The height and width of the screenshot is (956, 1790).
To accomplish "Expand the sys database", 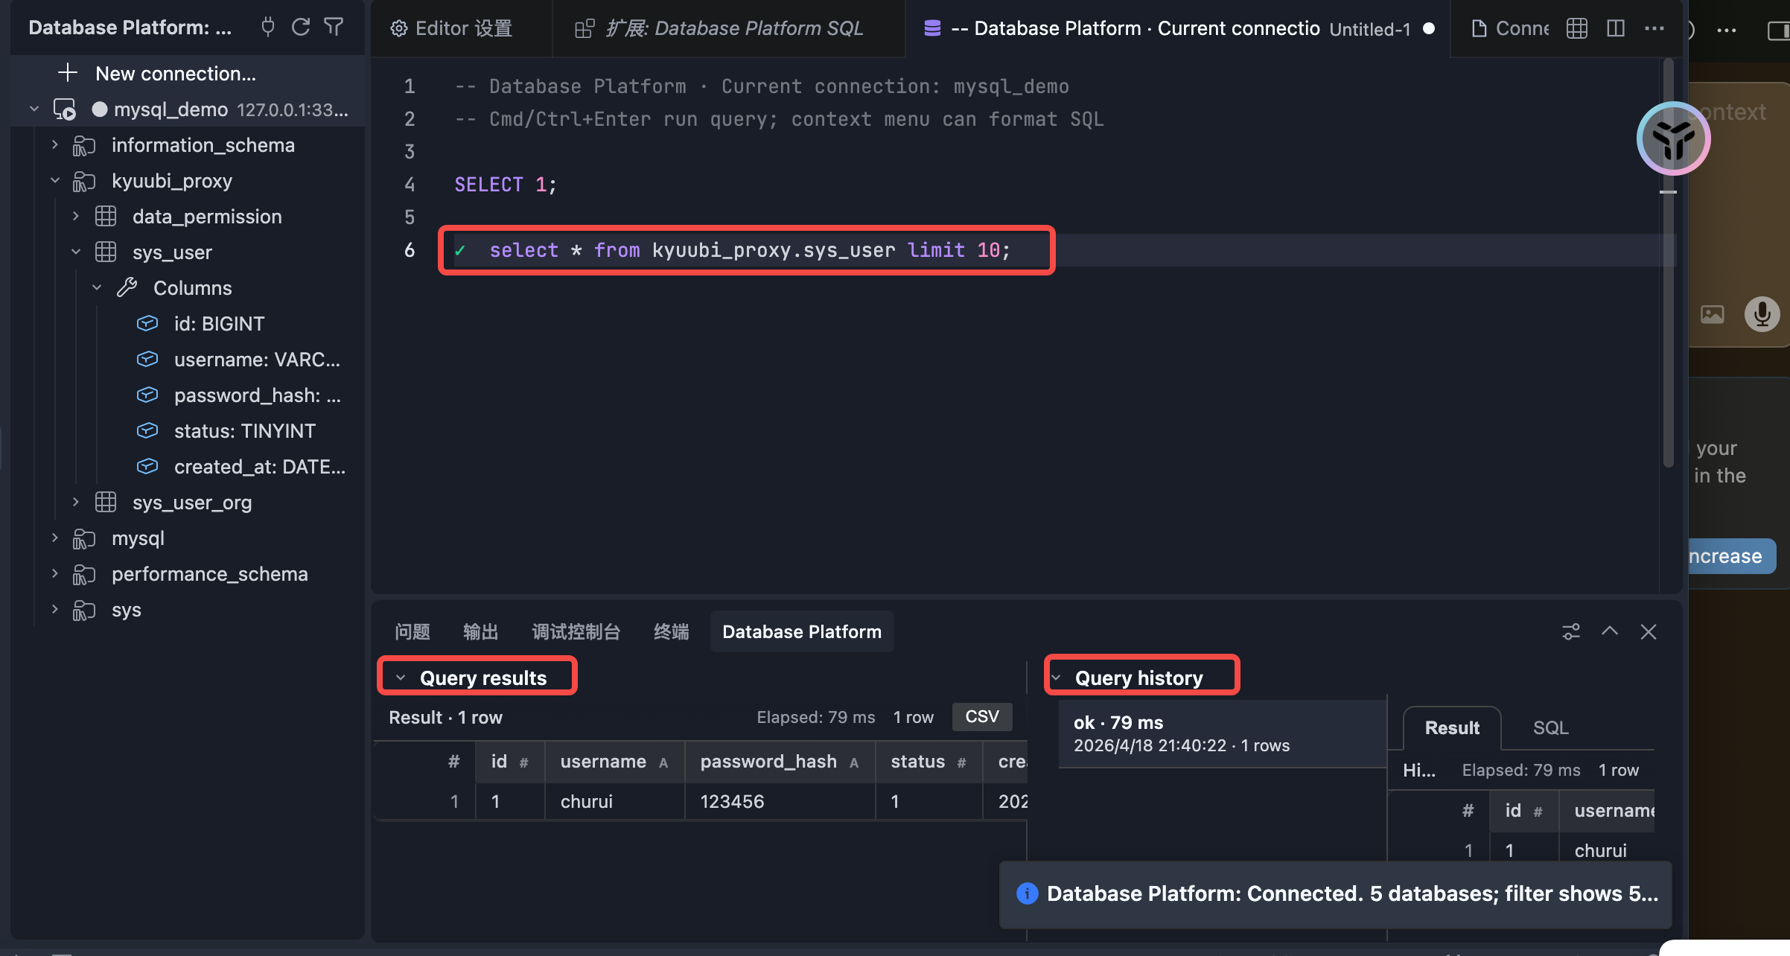I will [x=55, y=609].
